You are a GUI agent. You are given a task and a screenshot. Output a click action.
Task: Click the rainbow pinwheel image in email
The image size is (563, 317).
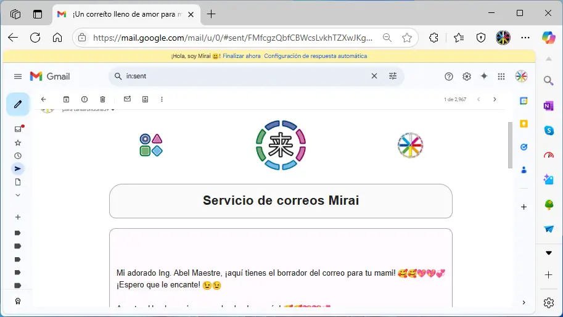(410, 145)
